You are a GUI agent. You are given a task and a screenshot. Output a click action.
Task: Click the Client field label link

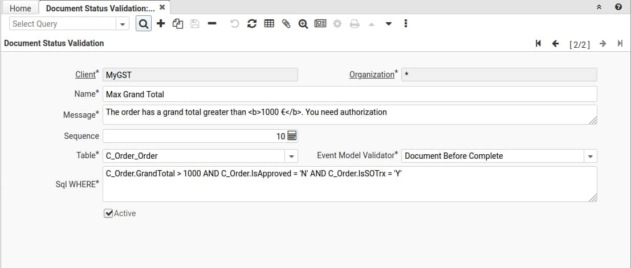tap(86, 75)
